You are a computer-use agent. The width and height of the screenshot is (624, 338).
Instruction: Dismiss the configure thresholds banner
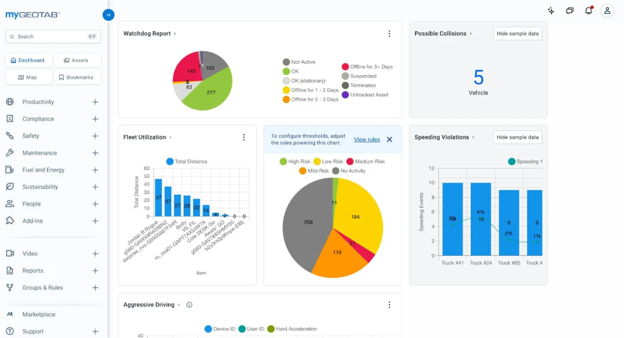pos(389,139)
